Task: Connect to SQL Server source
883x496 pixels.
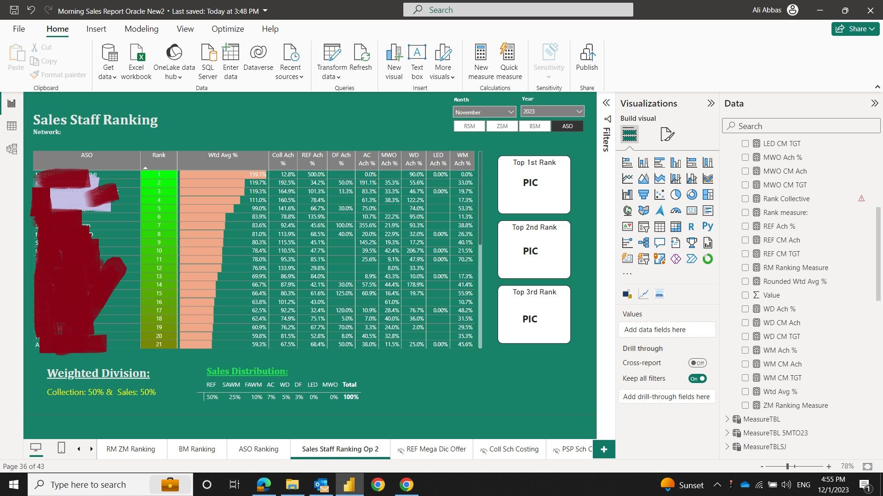Action: tap(208, 62)
